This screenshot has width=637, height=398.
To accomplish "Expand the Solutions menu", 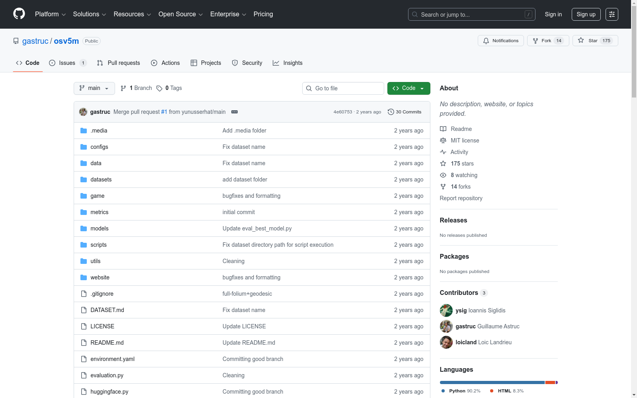I will click(90, 14).
